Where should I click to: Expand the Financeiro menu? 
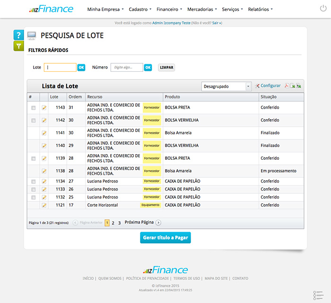pyautogui.click(x=170, y=9)
